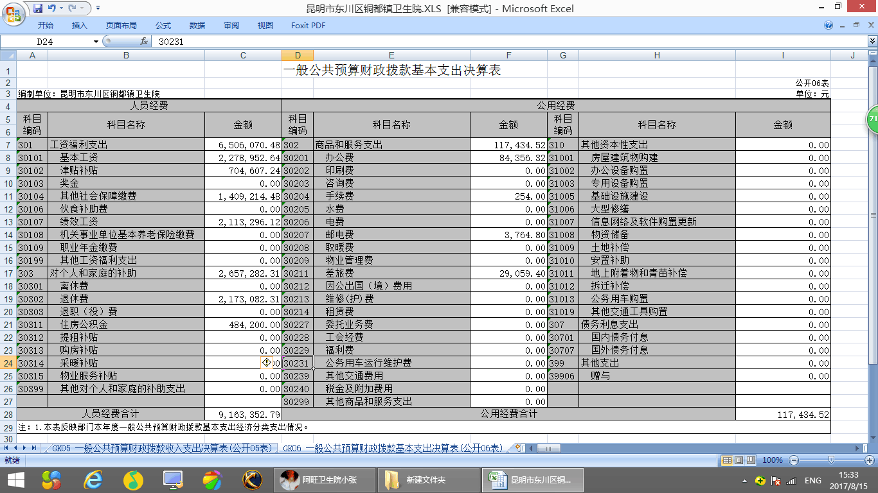Click the total 9,163,352.79
This screenshot has height=493, width=878.
click(243, 415)
